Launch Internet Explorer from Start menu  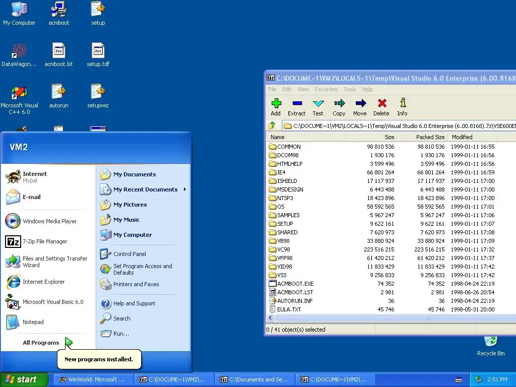coord(48,282)
